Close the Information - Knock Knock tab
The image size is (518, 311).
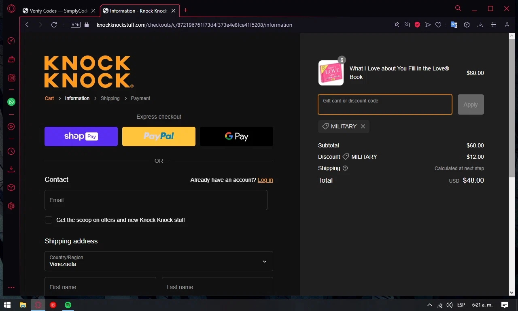(x=174, y=11)
